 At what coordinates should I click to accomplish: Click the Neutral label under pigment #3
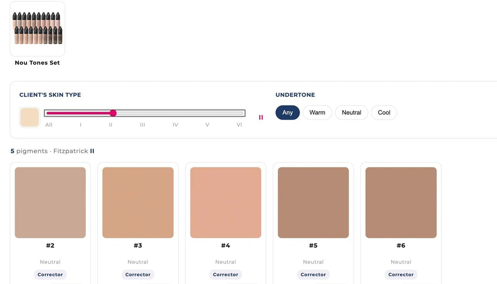click(x=138, y=262)
